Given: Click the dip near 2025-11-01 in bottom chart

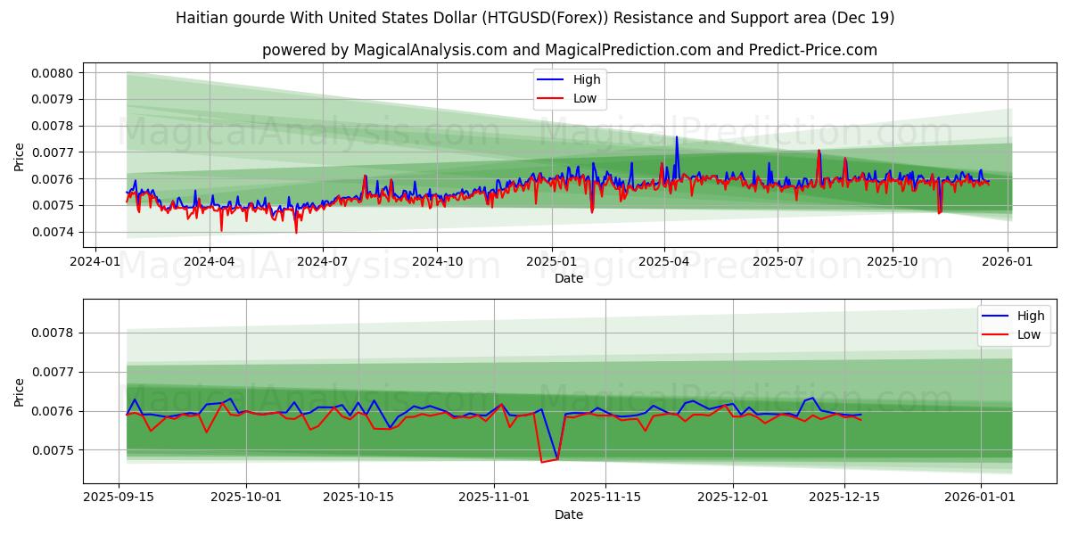Looking at the screenshot, I should 547,459.
